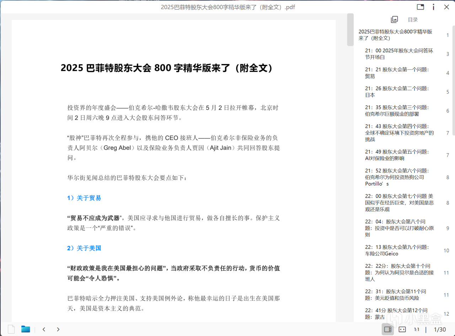Open 第四个问题：全球不确定环境下投资房地产的挑战
This screenshot has width=455, height=336.
pyautogui.click(x=400, y=133)
